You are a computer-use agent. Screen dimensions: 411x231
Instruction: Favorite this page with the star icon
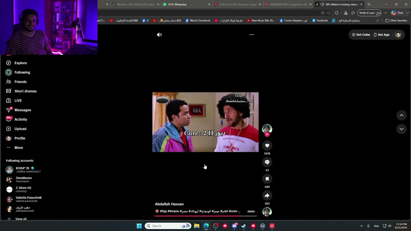pyautogui.click(x=329, y=13)
